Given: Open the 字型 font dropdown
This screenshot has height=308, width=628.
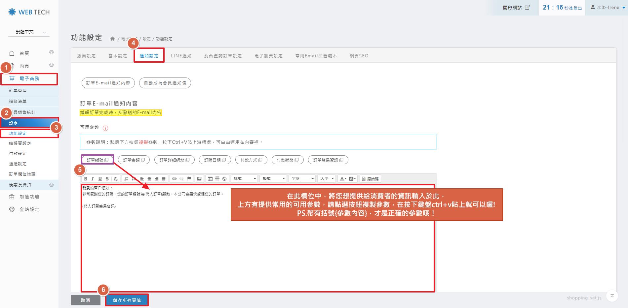Looking at the screenshot, I should click(302, 179).
